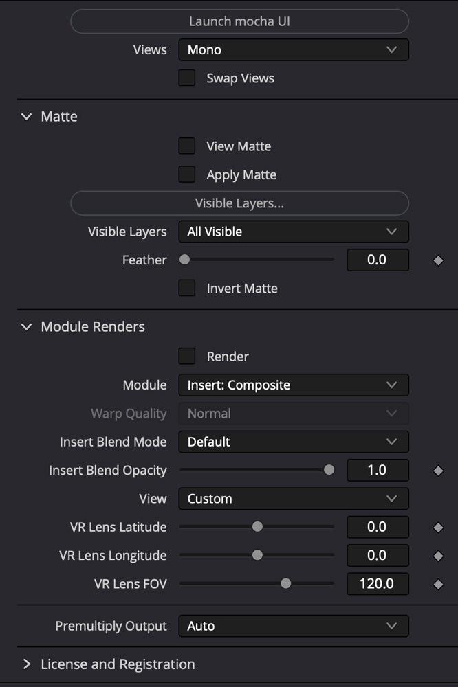This screenshot has height=687, width=458.
Task: Check the Apply Matte option
Action: click(x=187, y=174)
